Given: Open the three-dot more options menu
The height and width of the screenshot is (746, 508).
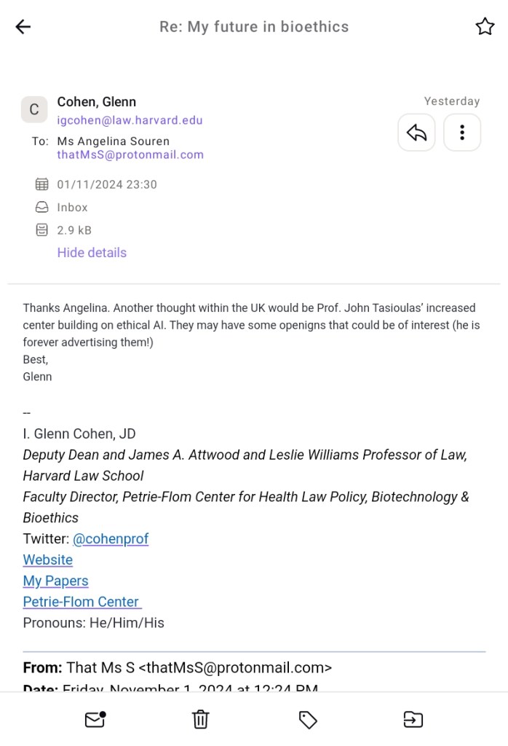Looking at the screenshot, I should pyautogui.click(x=462, y=133).
